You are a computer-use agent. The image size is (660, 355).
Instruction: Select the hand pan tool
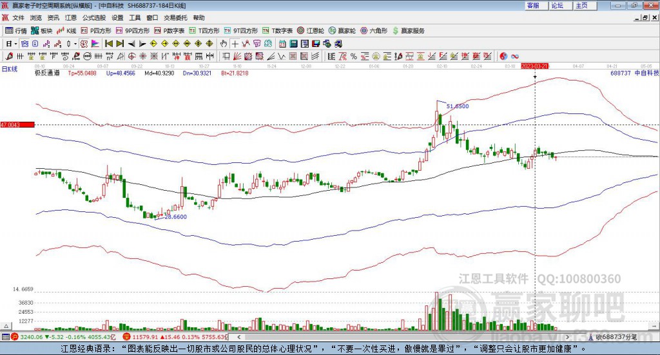[223, 44]
